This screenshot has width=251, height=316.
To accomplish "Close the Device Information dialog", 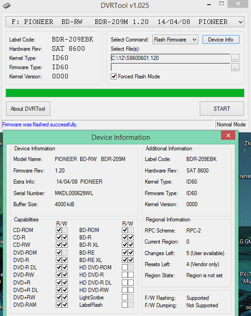I will tap(228, 135).
